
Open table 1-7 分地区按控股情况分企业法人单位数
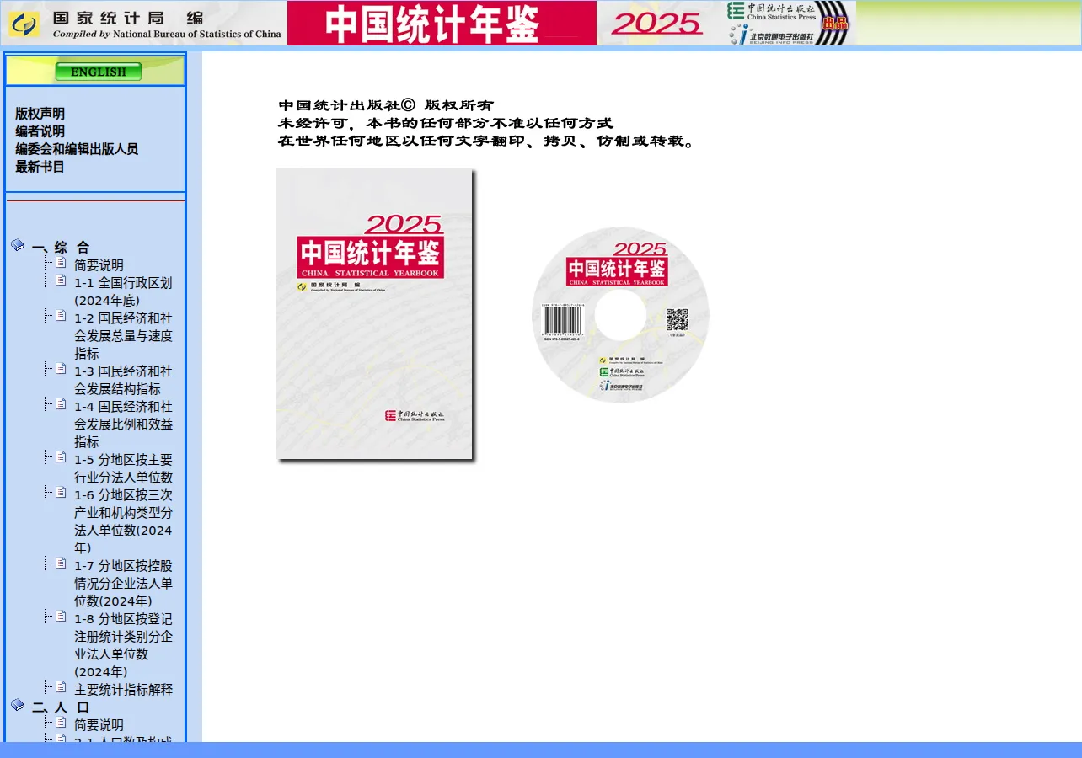click(x=123, y=584)
